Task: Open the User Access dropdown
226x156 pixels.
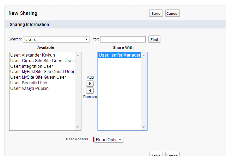Action: (x=109, y=140)
